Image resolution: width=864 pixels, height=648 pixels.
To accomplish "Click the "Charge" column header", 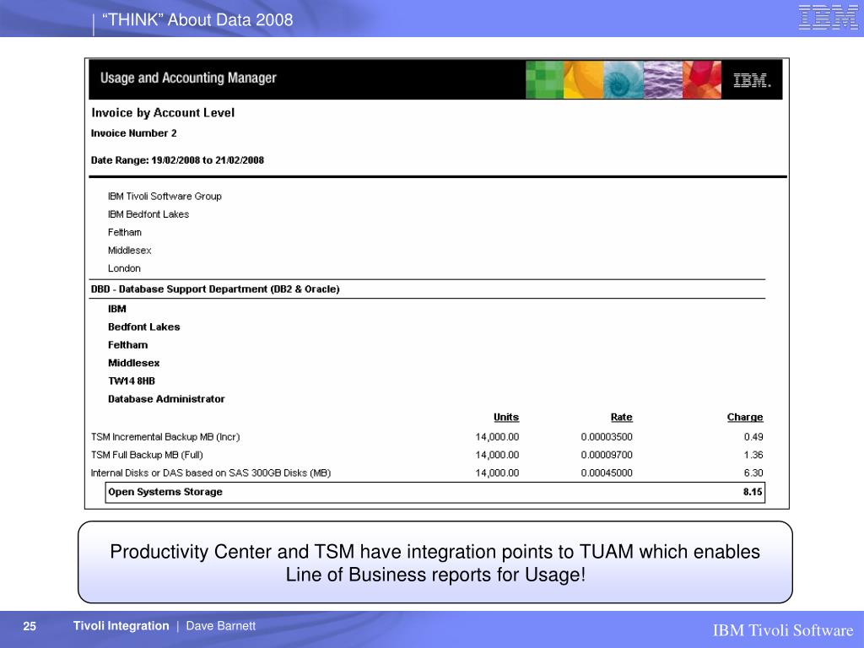I will click(x=745, y=417).
